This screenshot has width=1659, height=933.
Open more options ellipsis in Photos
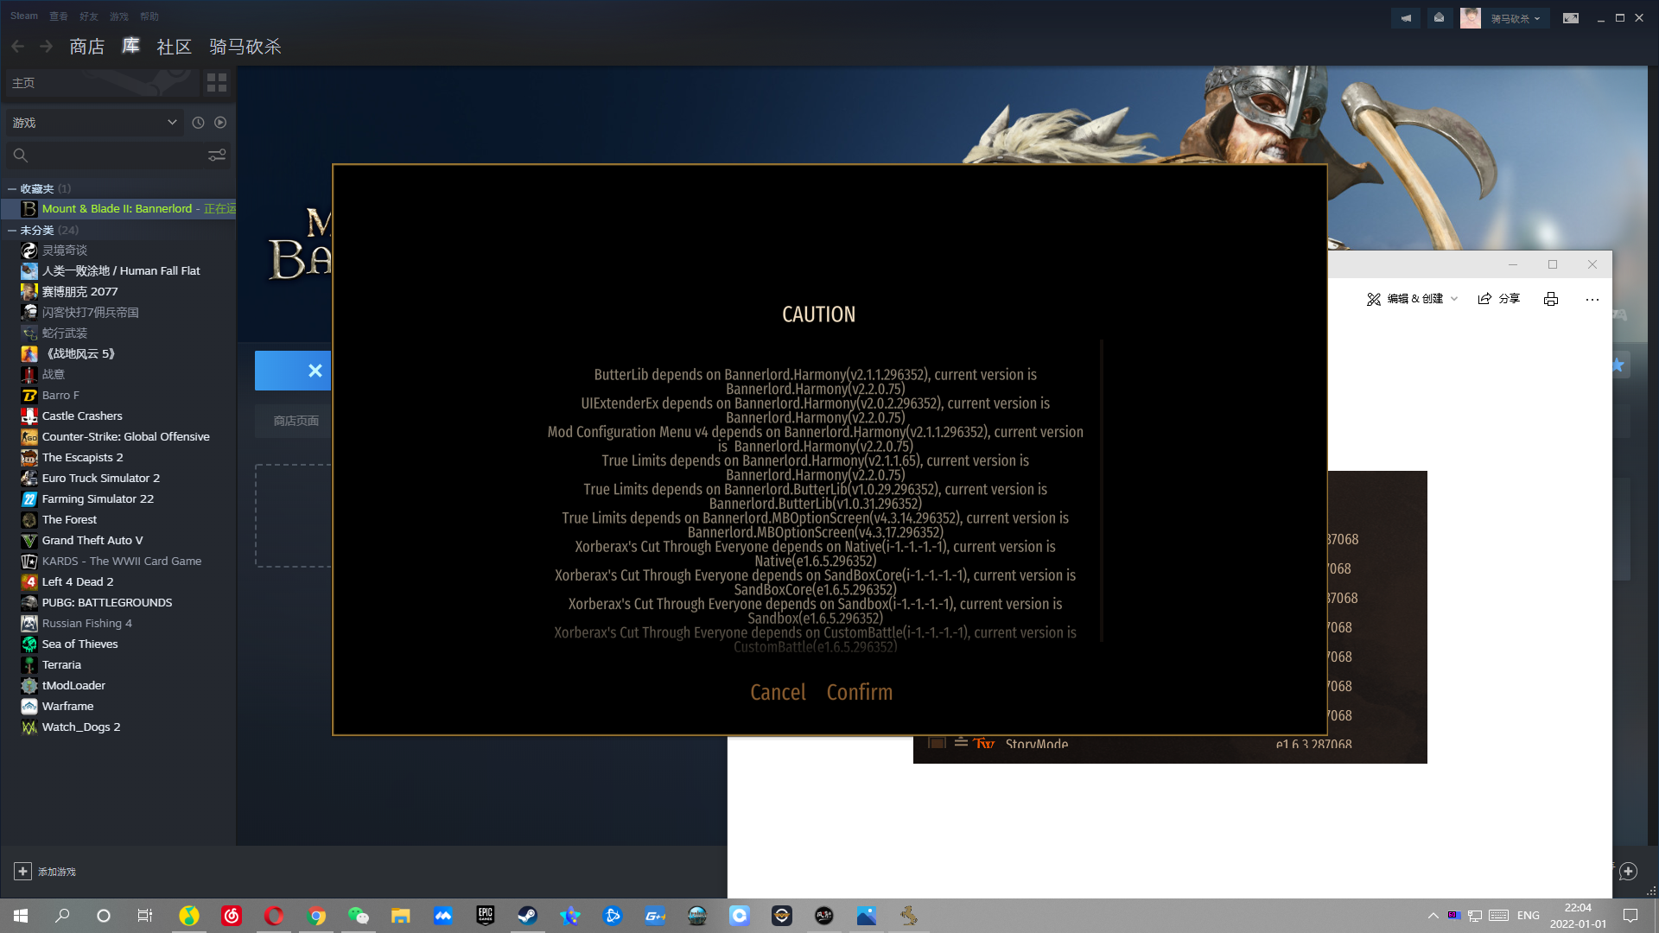1592,299
